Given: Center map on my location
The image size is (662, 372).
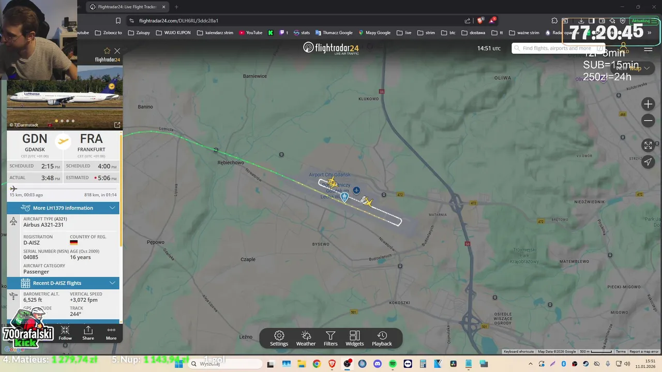Looking at the screenshot, I should [648, 162].
